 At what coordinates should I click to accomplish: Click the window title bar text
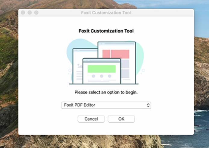click(x=106, y=13)
